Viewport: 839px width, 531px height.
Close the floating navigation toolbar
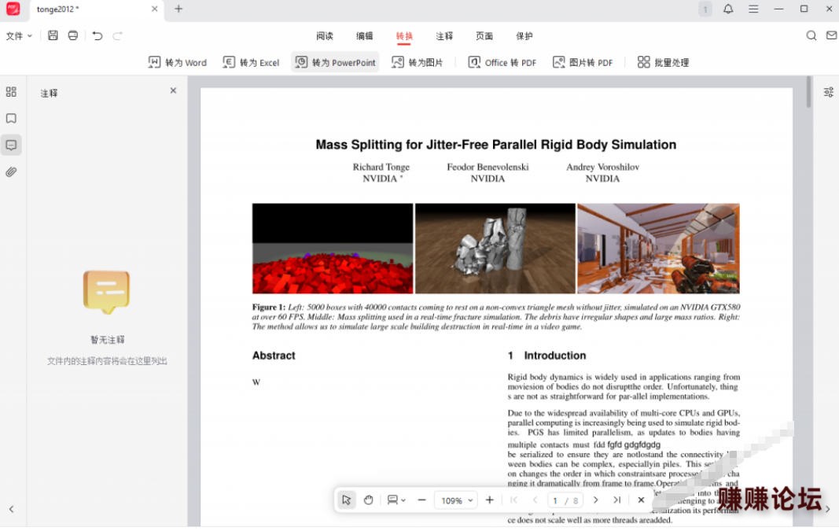[x=641, y=500]
